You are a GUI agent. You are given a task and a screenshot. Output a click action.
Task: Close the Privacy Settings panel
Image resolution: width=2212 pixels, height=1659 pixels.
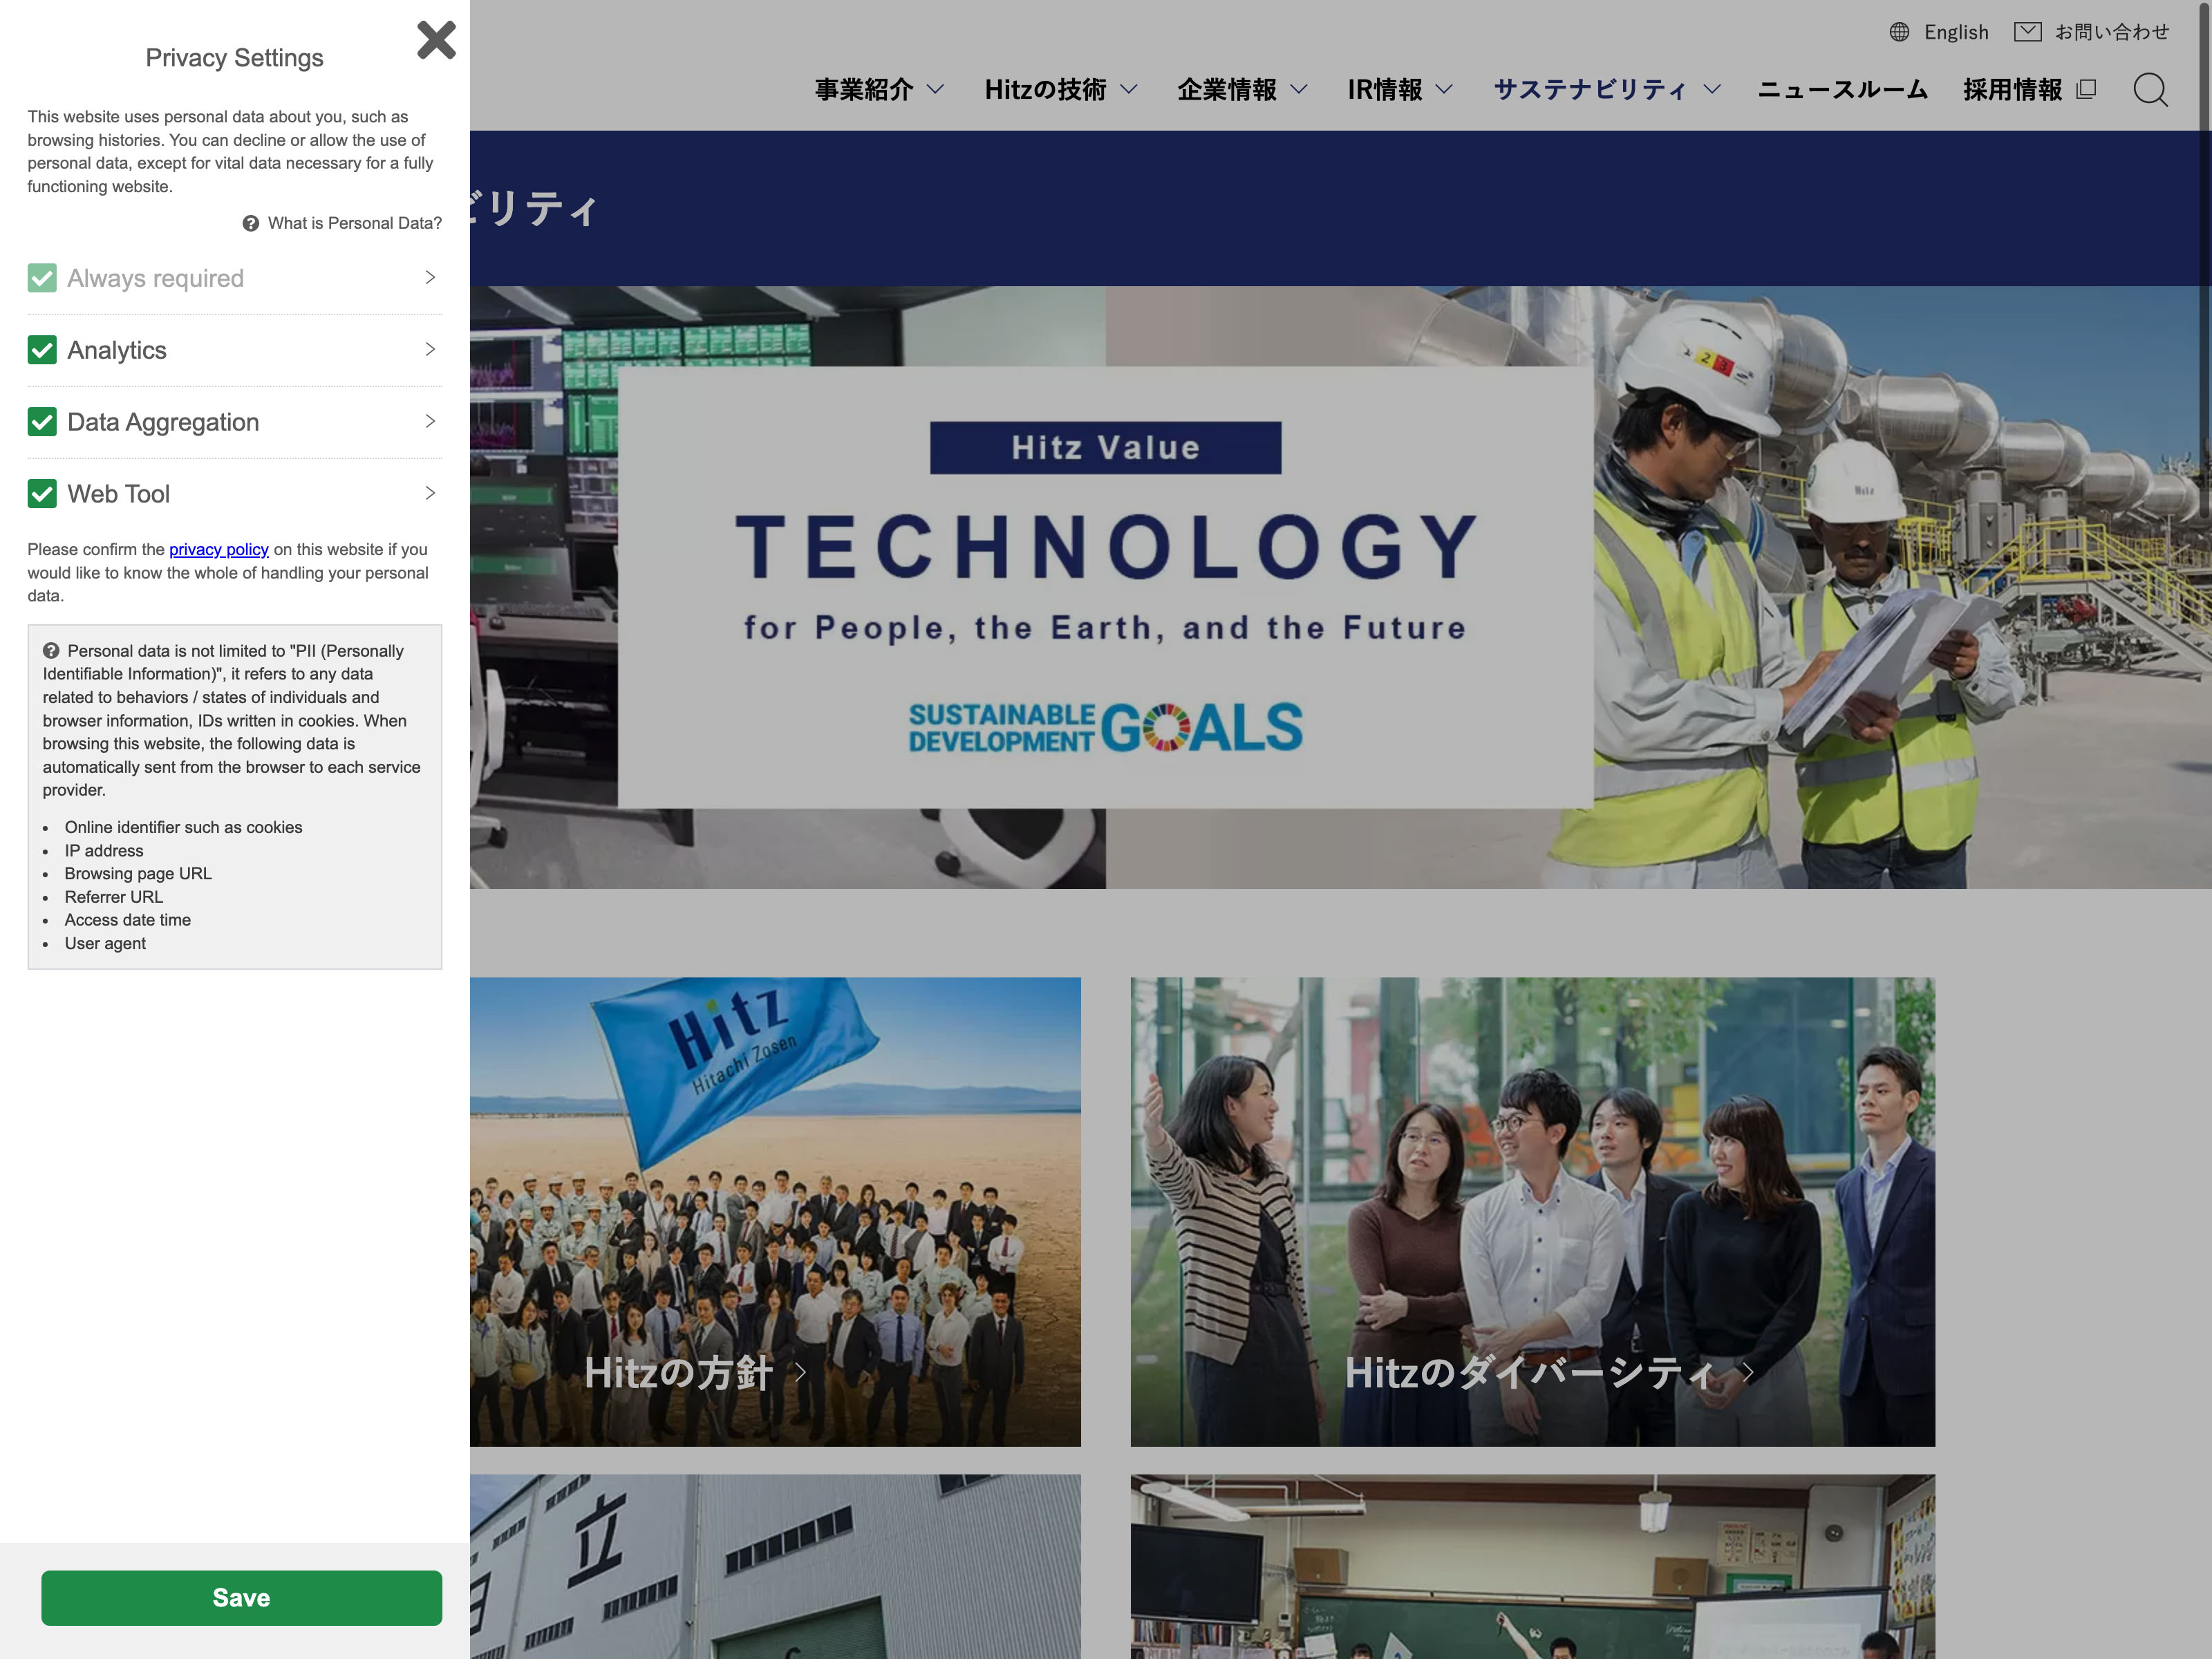pos(436,41)
